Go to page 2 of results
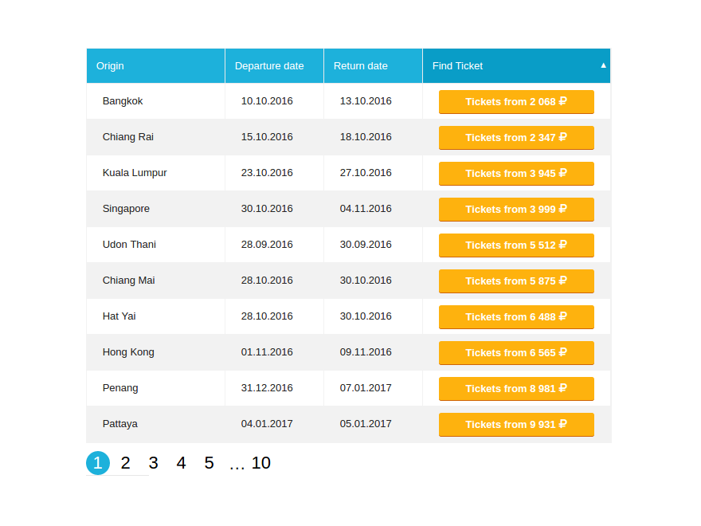This screenshot has width=701, height=526. [125, 463]
